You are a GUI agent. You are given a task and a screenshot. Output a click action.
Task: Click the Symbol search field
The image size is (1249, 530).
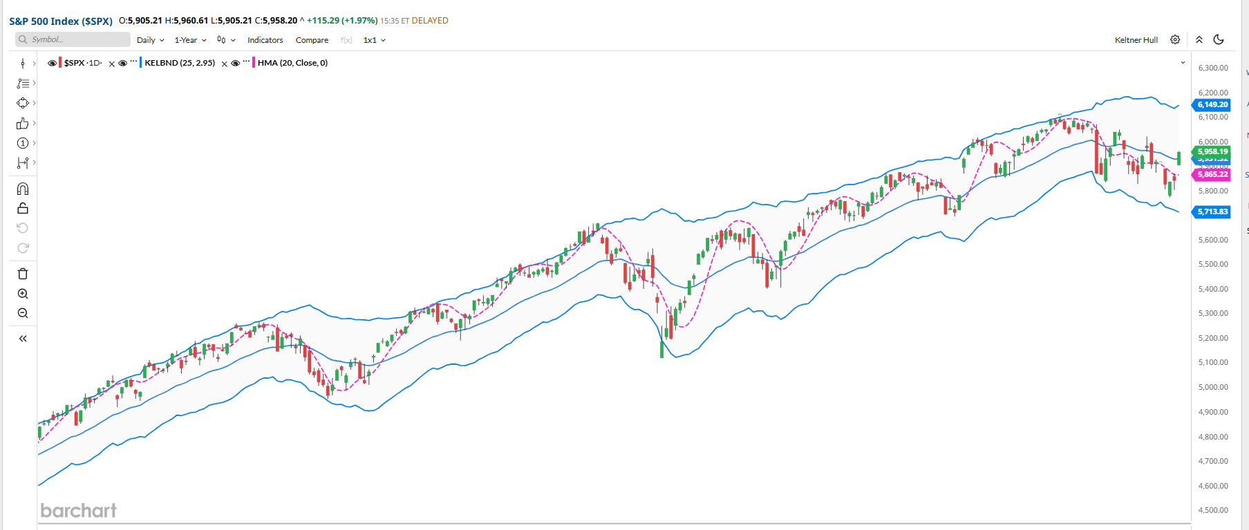[x=73, y=39]
